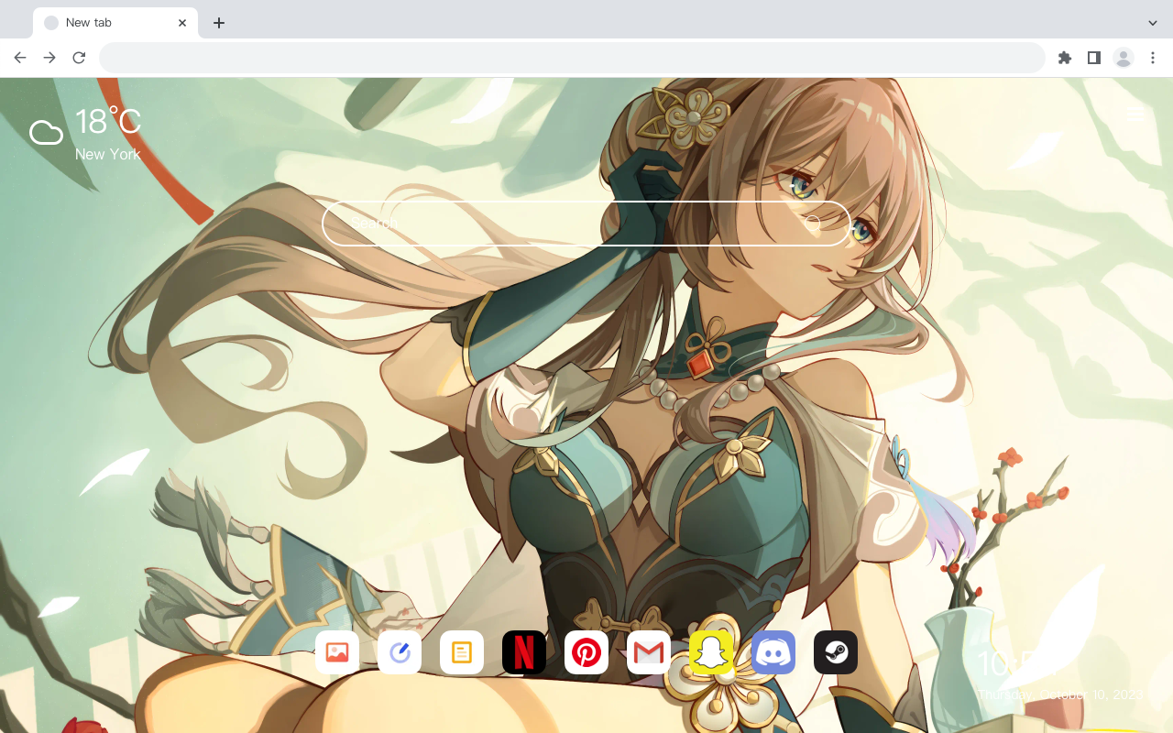The width and height of the screenshot is (1173, 733).
Task: Launch the Pinterest shortcut
Action: (x=586, y=652)
